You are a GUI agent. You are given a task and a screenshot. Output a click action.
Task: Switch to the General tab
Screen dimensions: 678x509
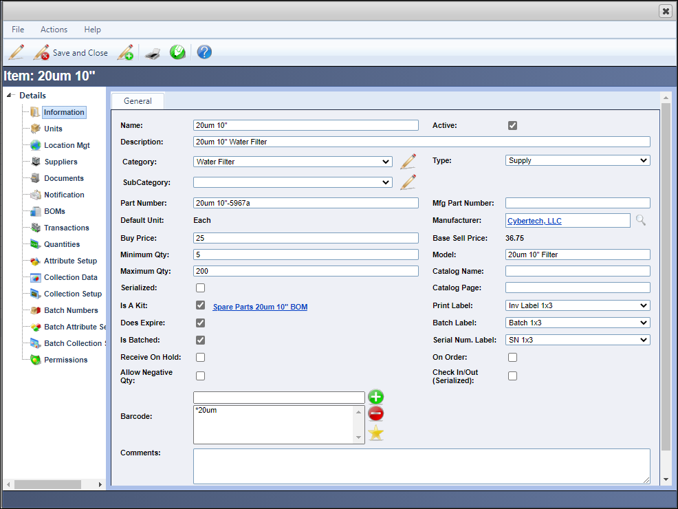click(138, 100)
